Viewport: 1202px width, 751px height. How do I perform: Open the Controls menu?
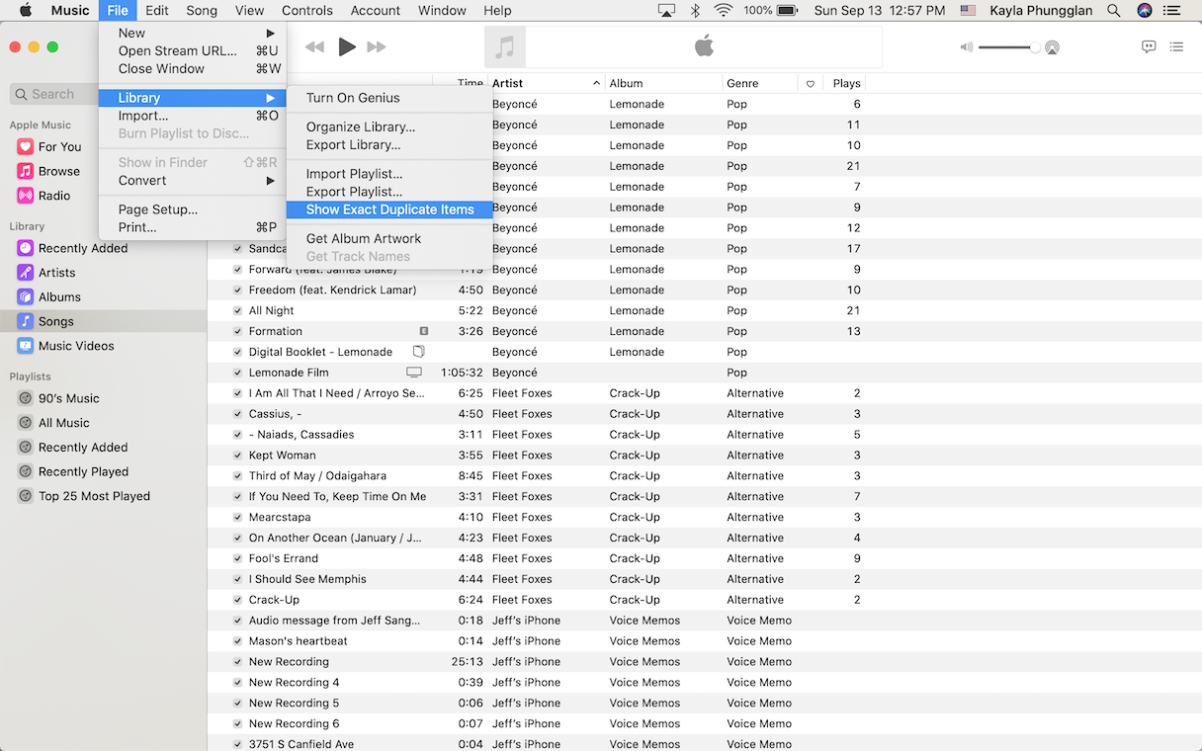[306, 11]
